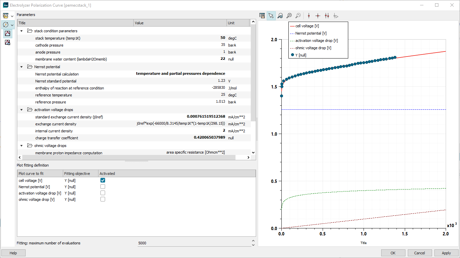Image resolution: width=460 pixels, height=258 pixels.
Task: Open the load parameters folder dropdown arrow
Action: click(12, 16)
